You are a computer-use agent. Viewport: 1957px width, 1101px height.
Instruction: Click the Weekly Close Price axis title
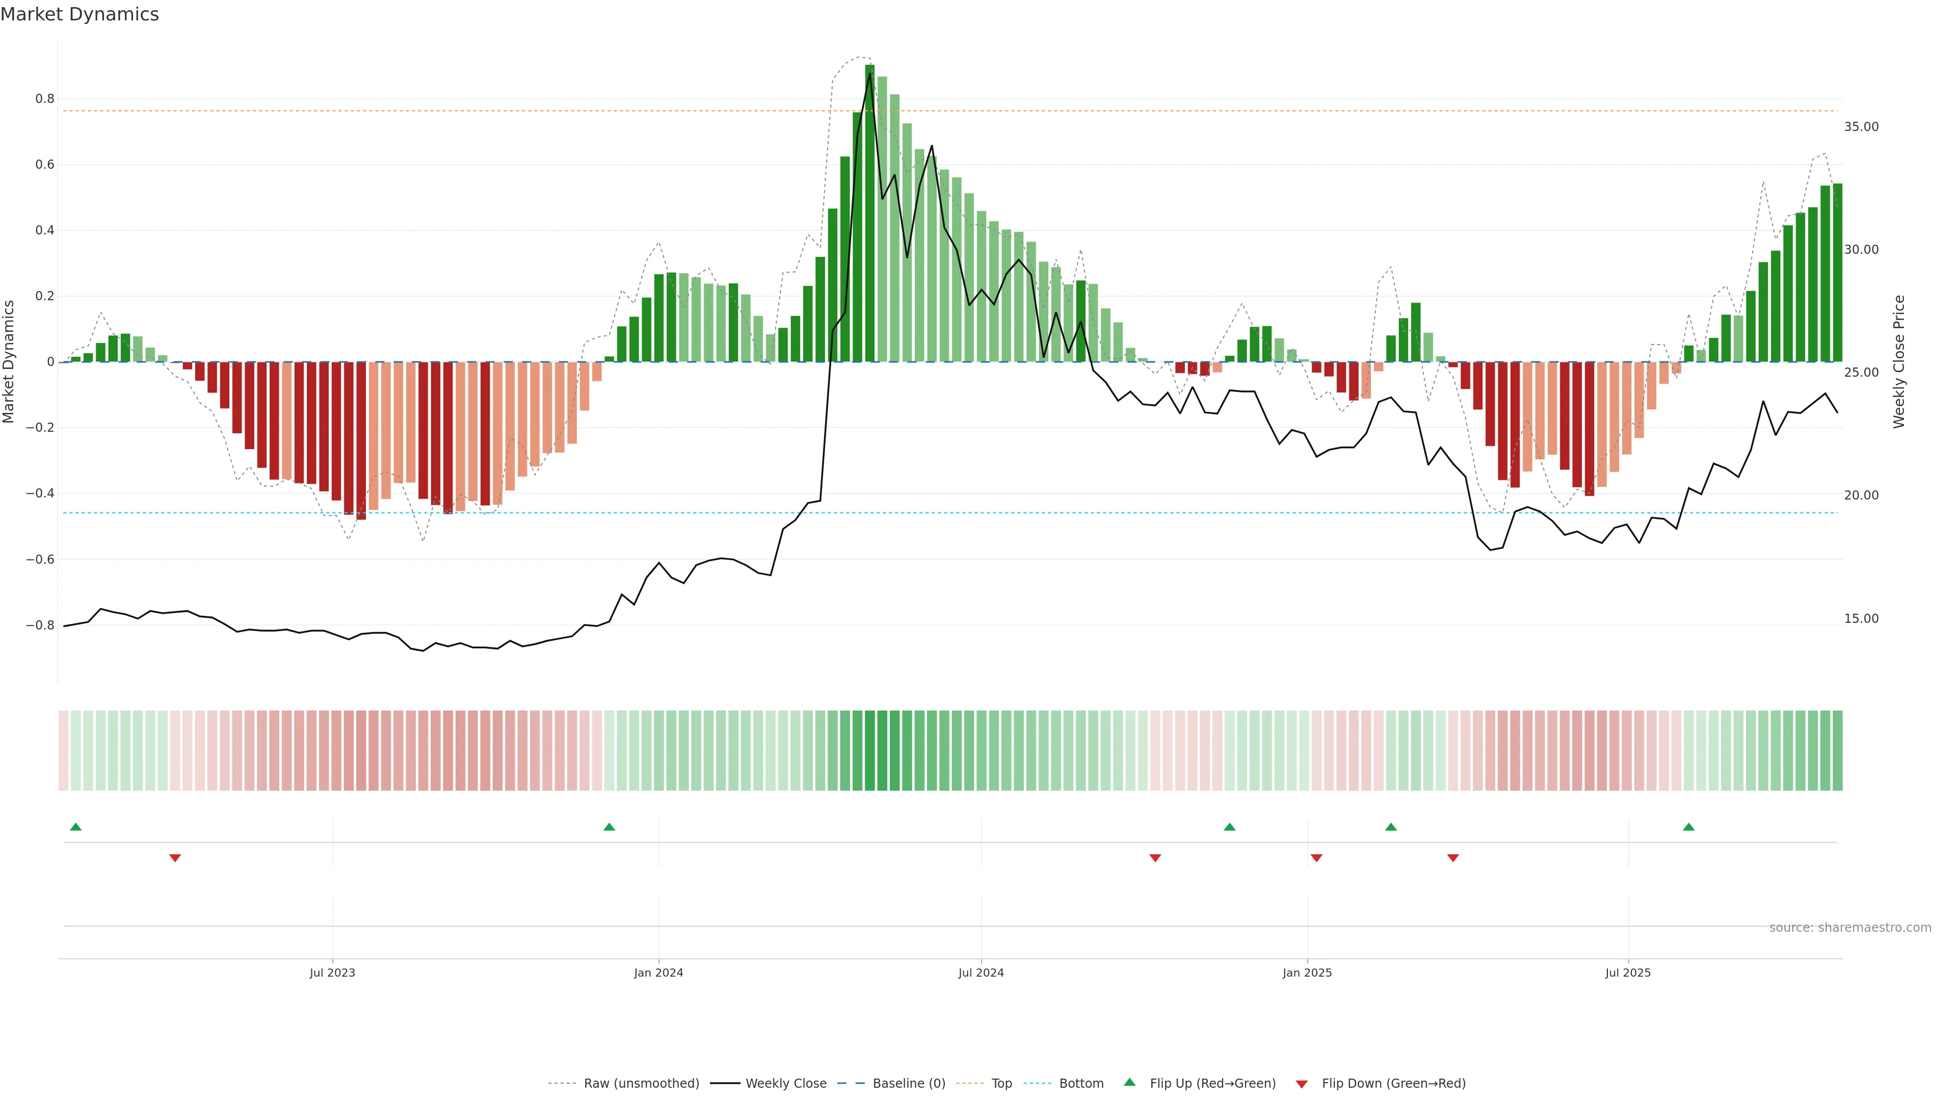click(1899, 362)
